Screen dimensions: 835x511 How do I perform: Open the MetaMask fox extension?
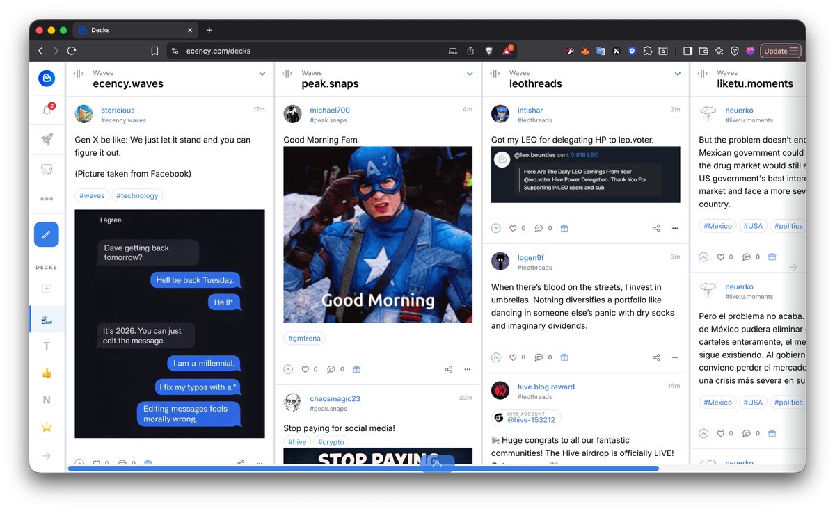585,51
